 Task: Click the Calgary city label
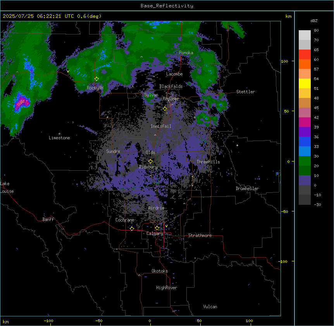pos(155,233)
